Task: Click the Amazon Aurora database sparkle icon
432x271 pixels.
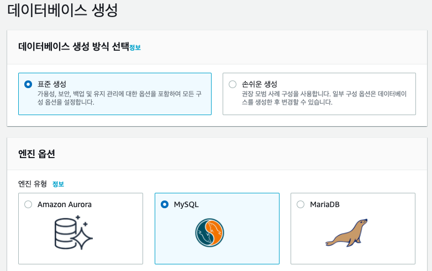Action: click(73, 232)
